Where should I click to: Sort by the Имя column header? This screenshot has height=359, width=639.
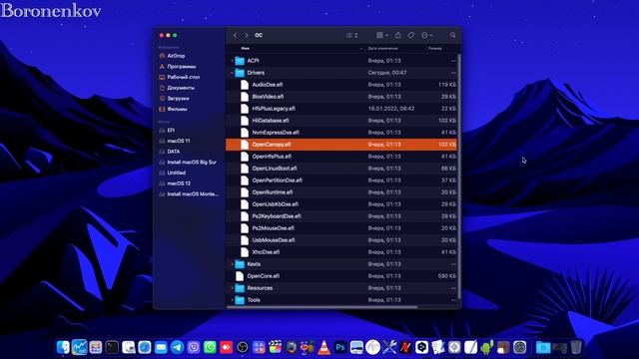click(x=245, y=49)
